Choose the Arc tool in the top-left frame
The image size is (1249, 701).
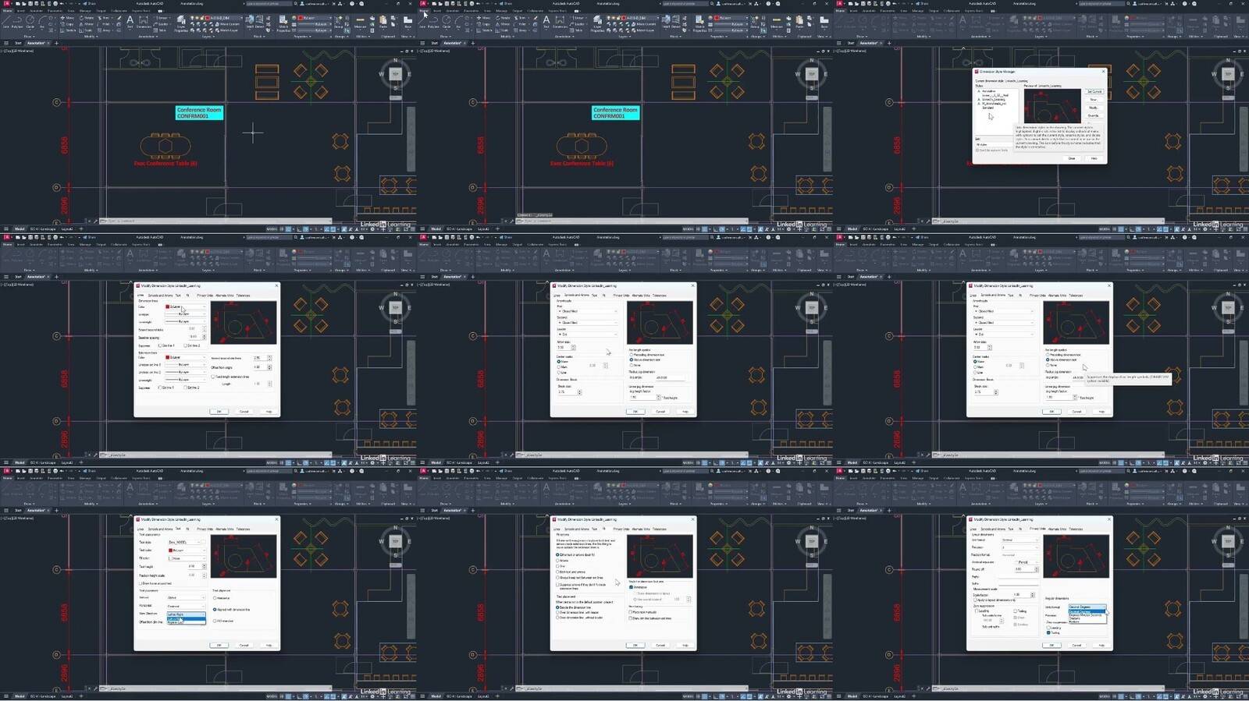click(x=42, y=21)
